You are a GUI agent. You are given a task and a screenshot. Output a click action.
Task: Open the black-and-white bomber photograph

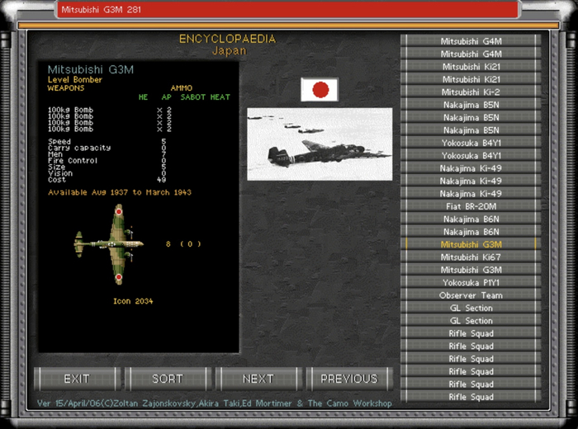(x=320, y=144)
